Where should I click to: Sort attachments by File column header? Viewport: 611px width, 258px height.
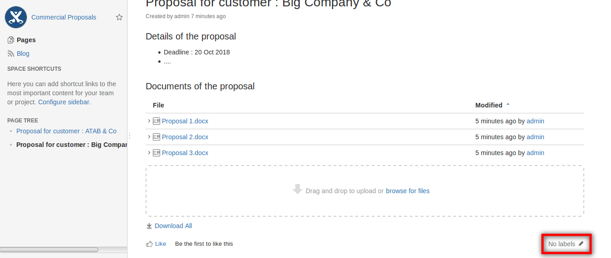click(x=158, y=105)
